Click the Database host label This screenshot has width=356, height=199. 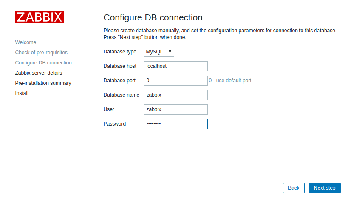(x=120, y=66)
